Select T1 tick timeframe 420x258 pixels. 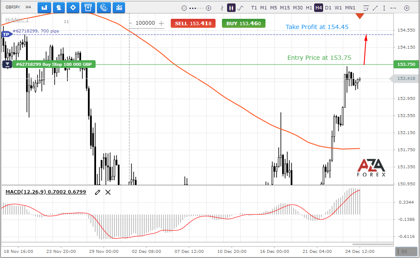click(254, 8)
